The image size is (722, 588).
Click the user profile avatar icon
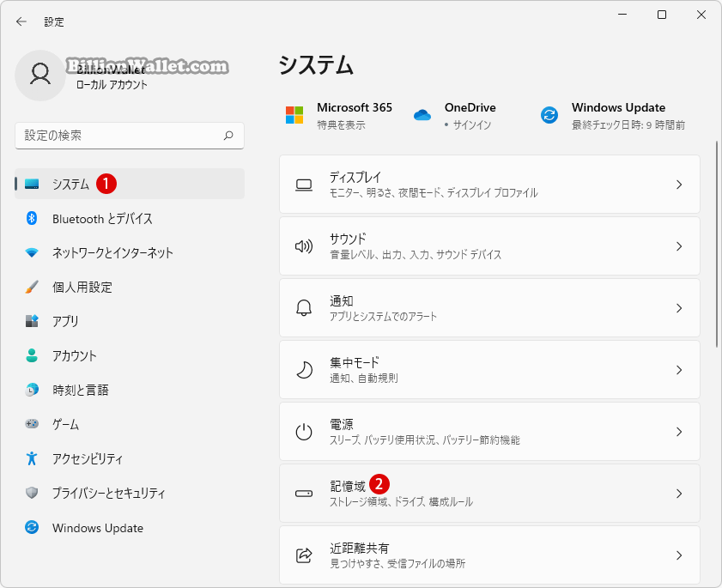40,76
